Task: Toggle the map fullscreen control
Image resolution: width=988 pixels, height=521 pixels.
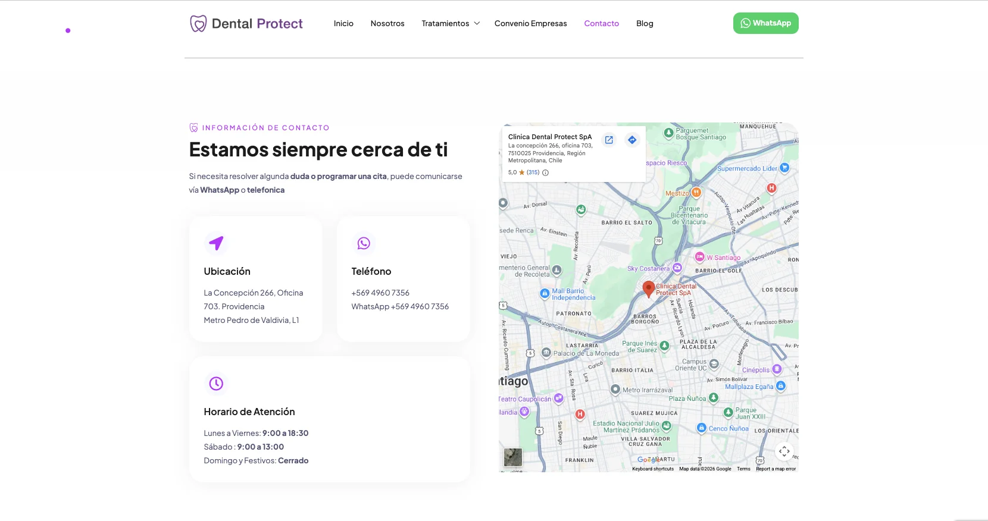Action: [x=784, y=451]
